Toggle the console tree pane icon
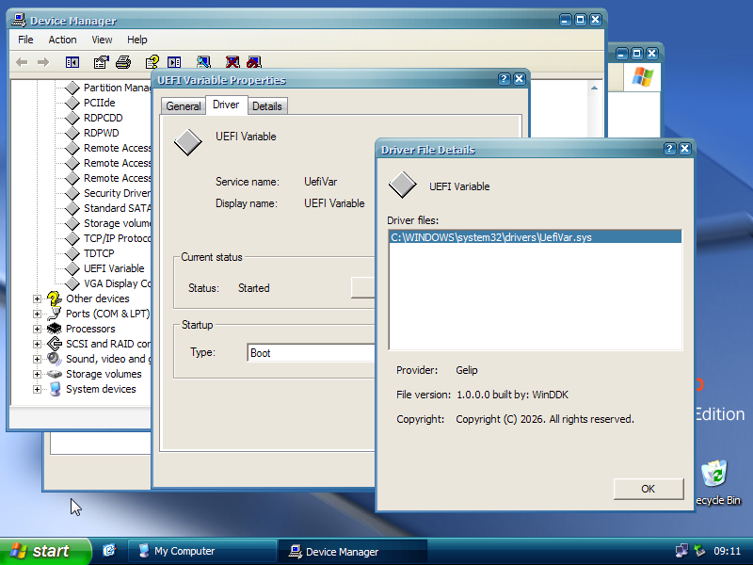This screenshot has height=565, width=753. [x=72, y=62]
